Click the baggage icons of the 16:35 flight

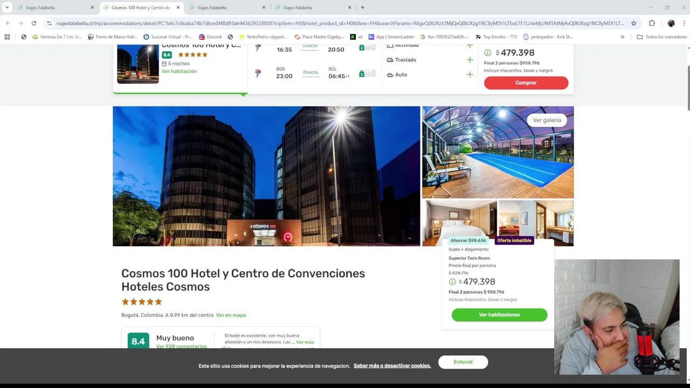[x=367, y=47]
